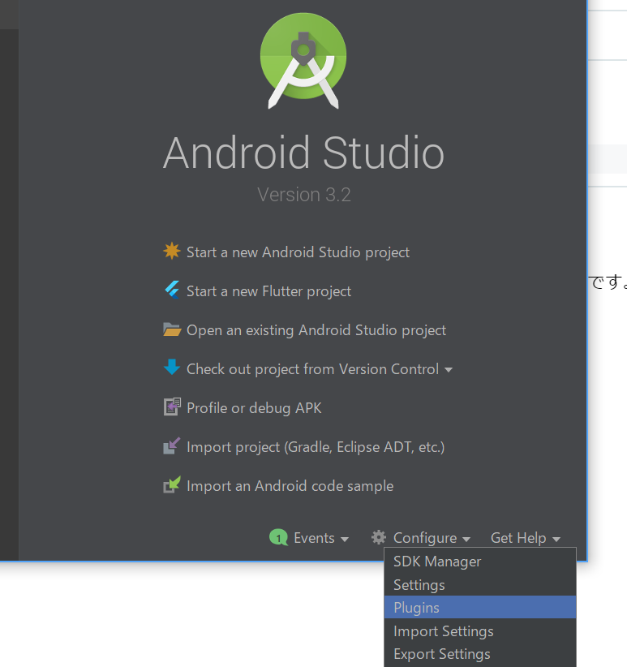Toggle the Configure dropdown menu
Image resolution: width=627 pixels, height=667 pixels.
432,538
